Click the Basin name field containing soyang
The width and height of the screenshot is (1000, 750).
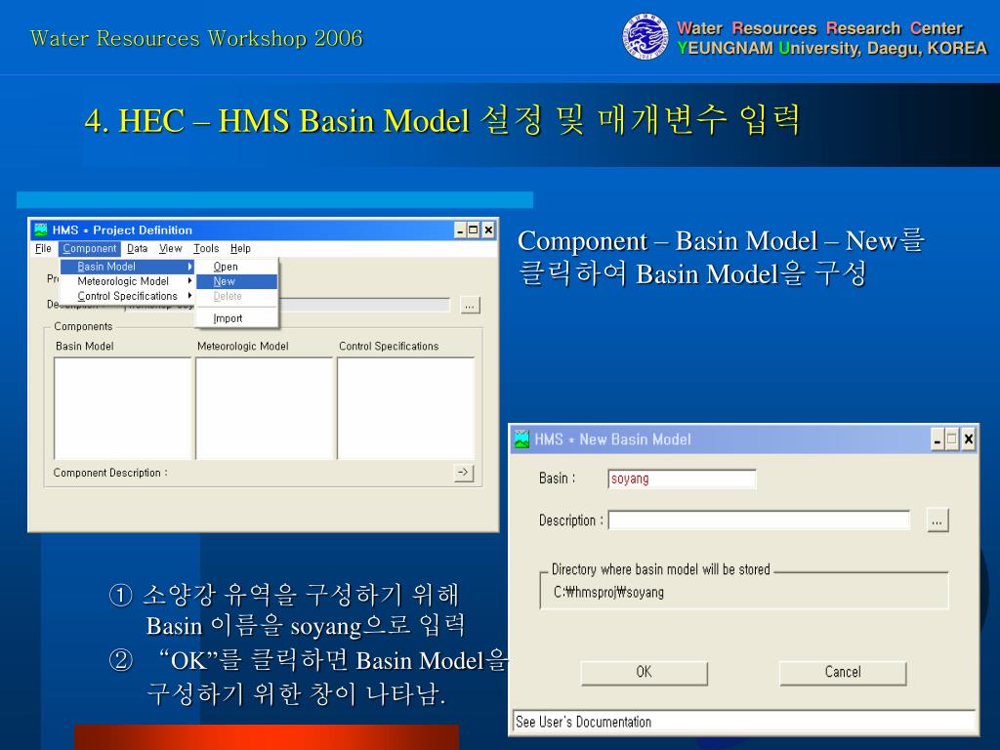(x=682, y=479)
